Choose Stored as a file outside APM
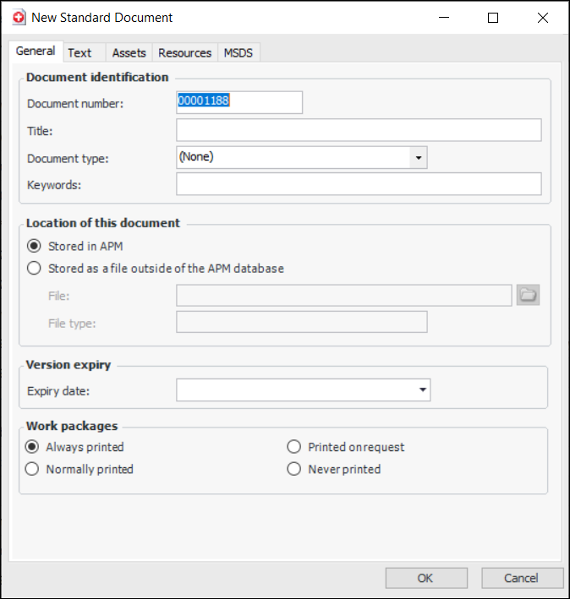The width and height of the screenshot is (570, 599). click(x=34, y=269)
